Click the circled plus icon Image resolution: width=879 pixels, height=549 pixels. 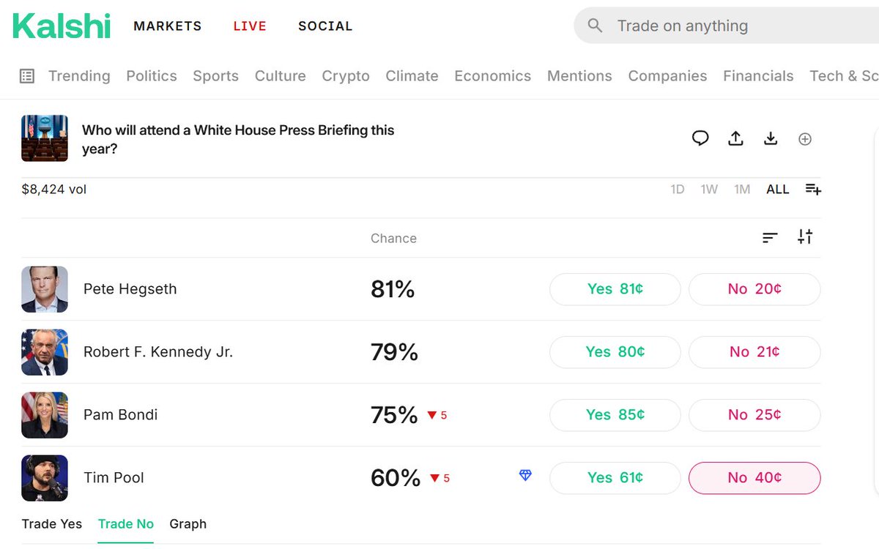click(x=805, y=139)
